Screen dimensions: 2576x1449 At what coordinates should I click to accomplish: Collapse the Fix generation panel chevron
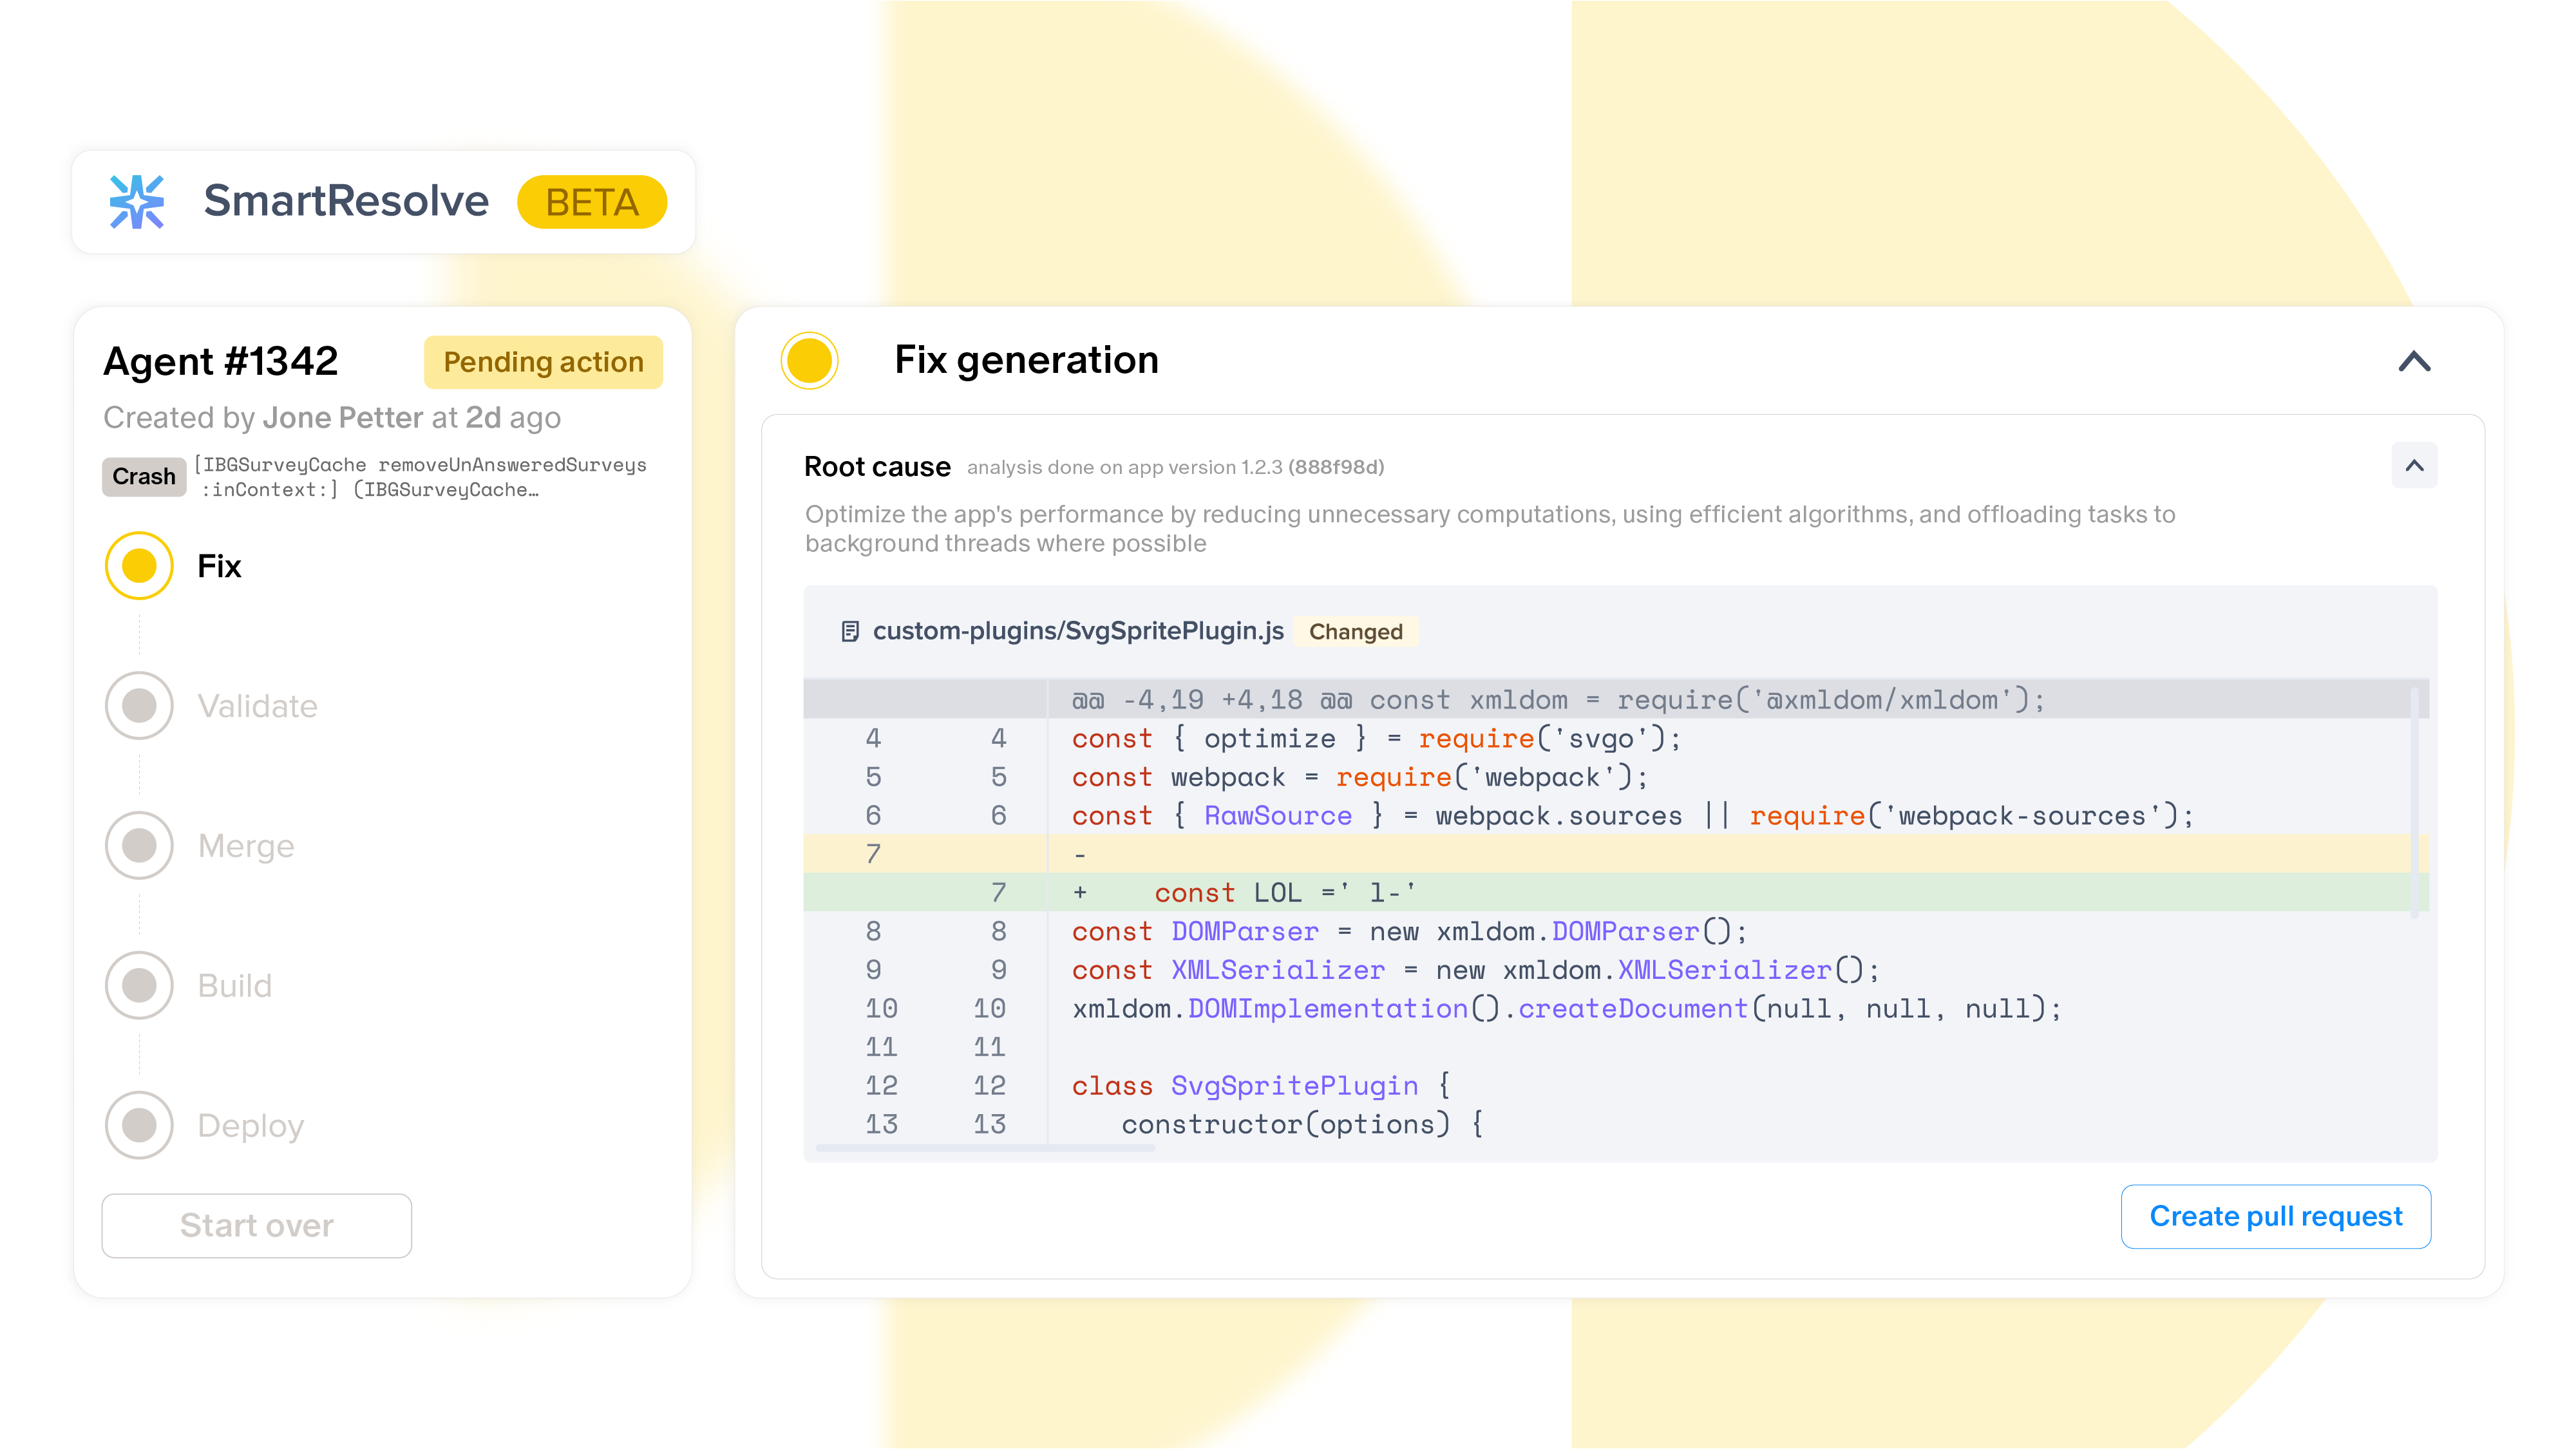pos(2414,361)
